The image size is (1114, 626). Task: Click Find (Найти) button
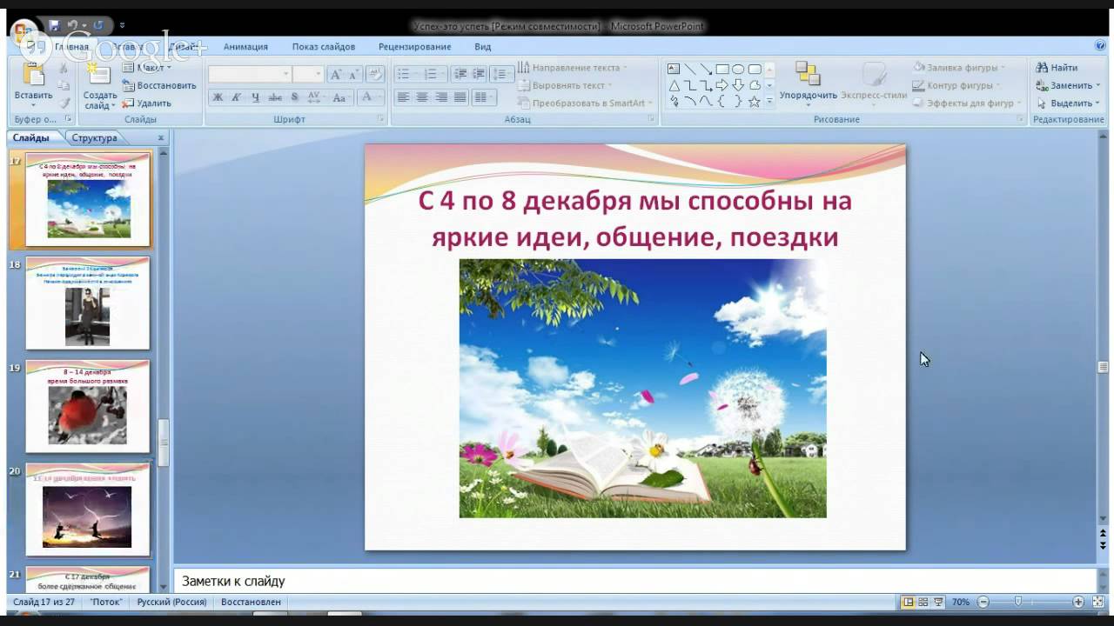click(1057, 67)
